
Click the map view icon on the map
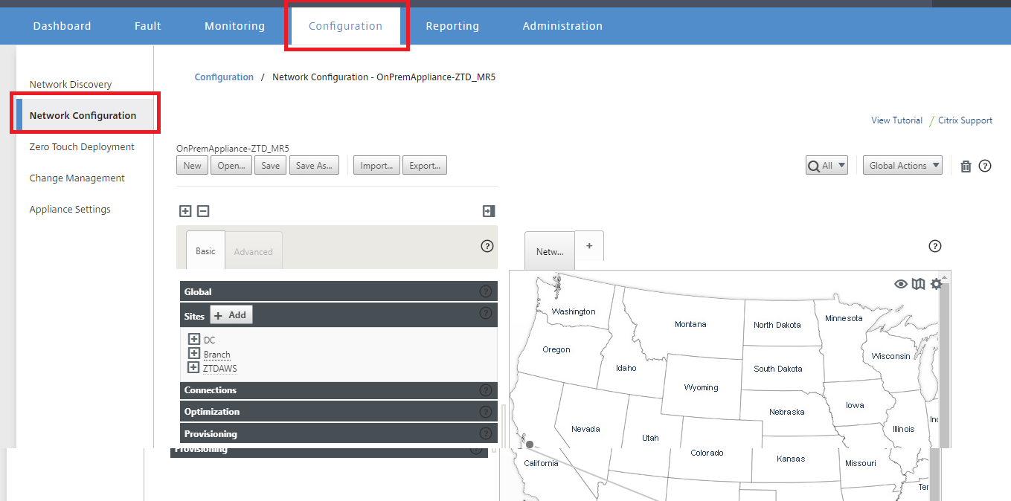[x=919, y=284]
